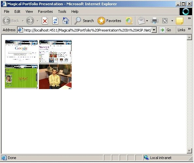Click the IE icon in status bar

point(4,158)
